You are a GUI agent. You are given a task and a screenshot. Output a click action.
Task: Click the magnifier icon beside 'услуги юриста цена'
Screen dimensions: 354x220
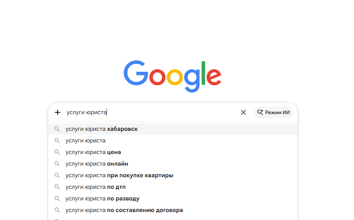pos(57,152)
